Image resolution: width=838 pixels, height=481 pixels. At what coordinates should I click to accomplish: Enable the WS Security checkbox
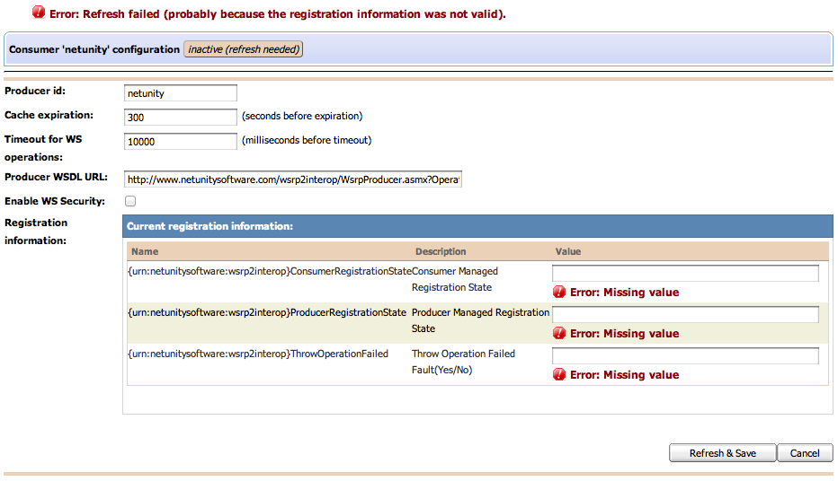coord(130,201)
